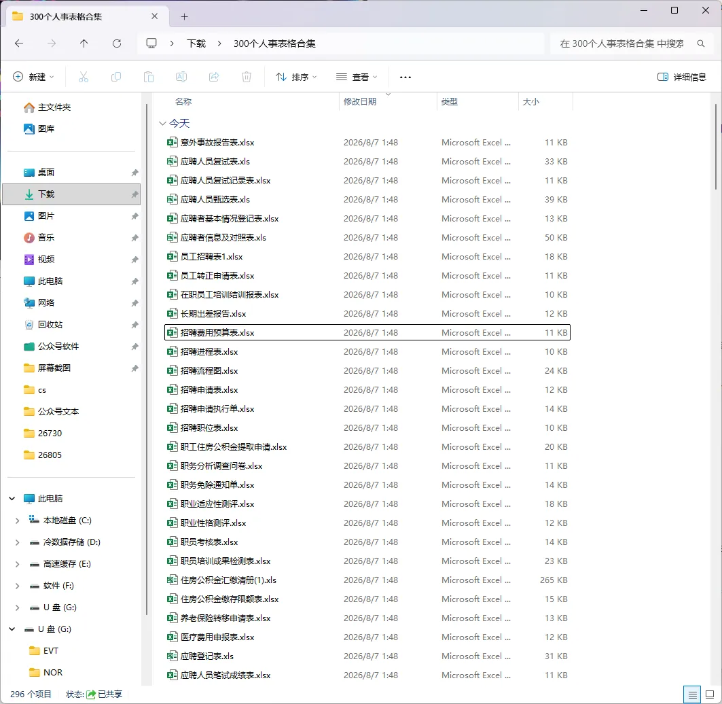Open Music 音乐 in sidebar
This screenshot has width=722, height=704.
click(x=39, y=238)
